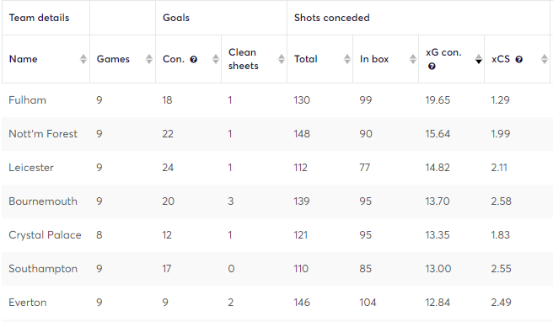The image size is (553, 322).
Task: Sort by Games column arrows
Action: (149, 59)
